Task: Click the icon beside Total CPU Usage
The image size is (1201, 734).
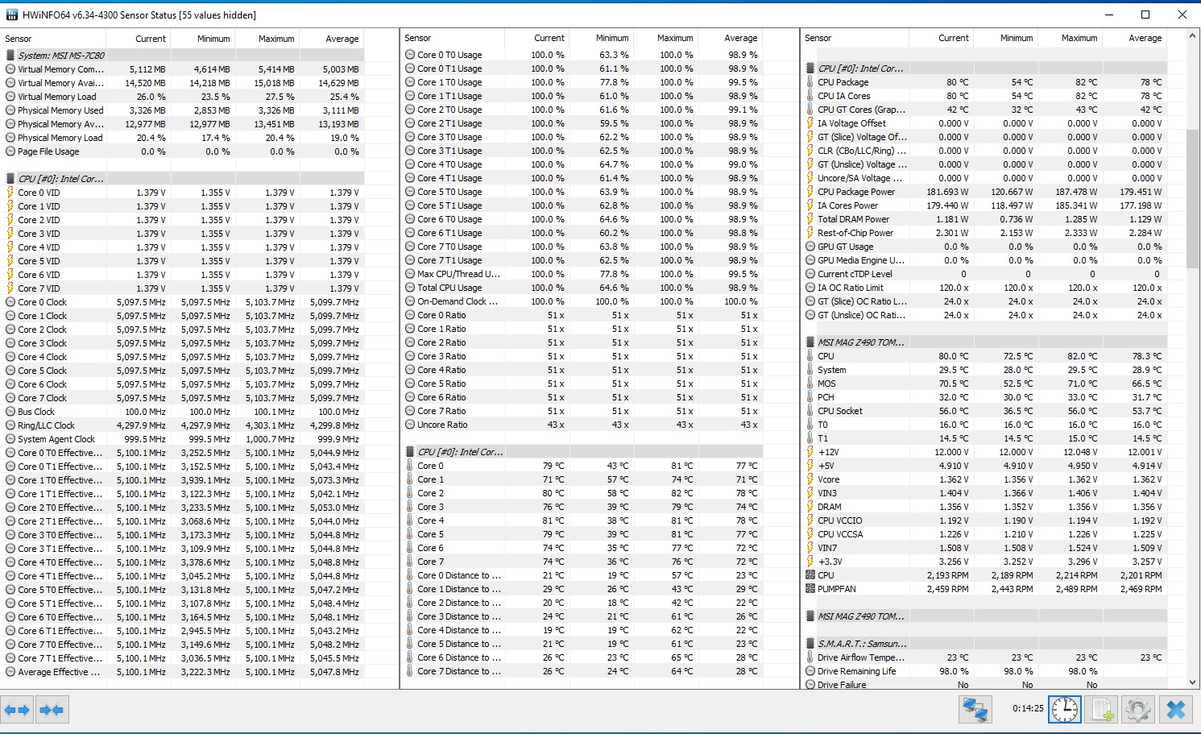Action: tap(410, 288)
